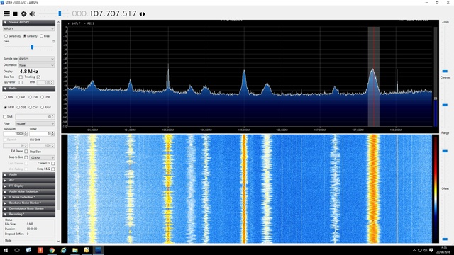Adjust the Offset slider on the right
The height and width of the screenshot is (255, 454).
pyautogui.click(x=445, y=239)
